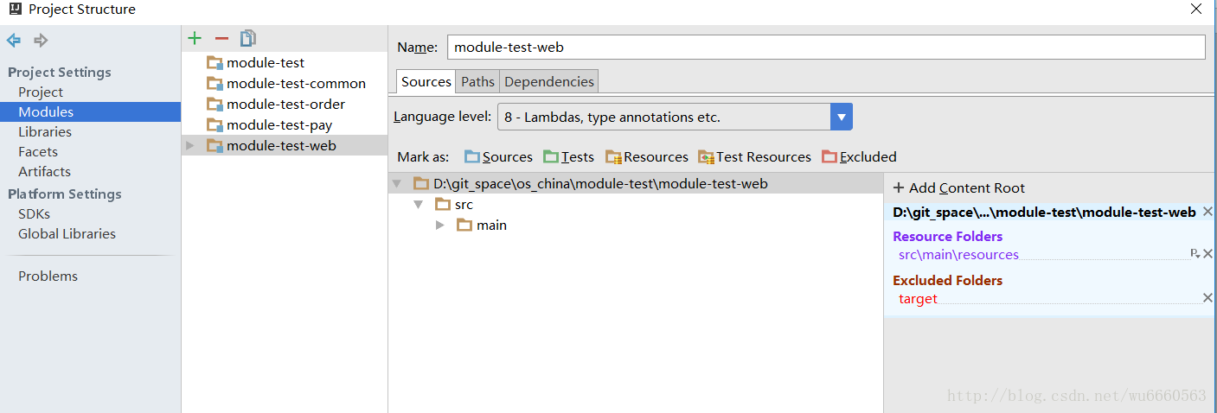Click the red minus remove module icon
The width and height of the screenshot is (1217, 413).
(221, 38)
